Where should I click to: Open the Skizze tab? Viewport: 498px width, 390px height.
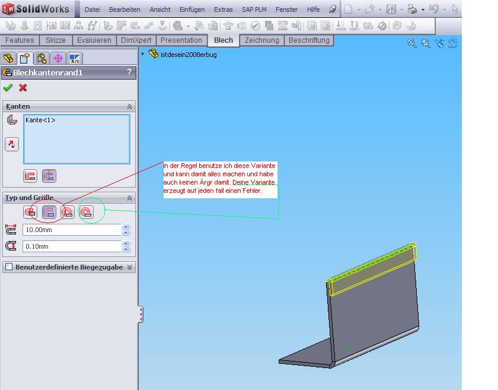point(56,40)
